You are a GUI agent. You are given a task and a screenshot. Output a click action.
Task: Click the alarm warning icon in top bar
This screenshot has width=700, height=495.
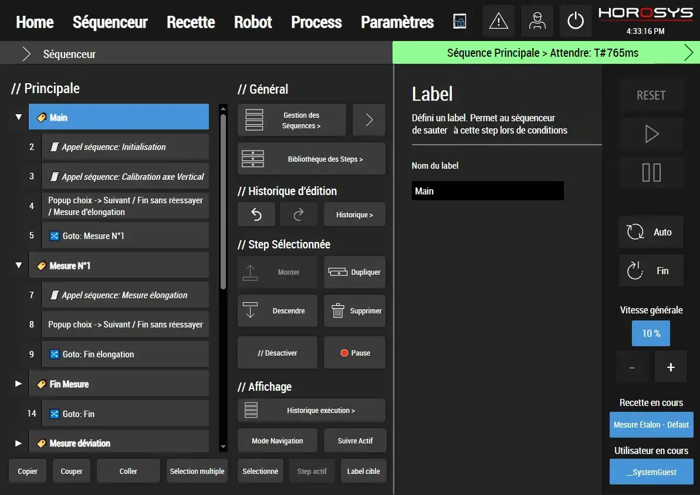[x=498, y=21]
